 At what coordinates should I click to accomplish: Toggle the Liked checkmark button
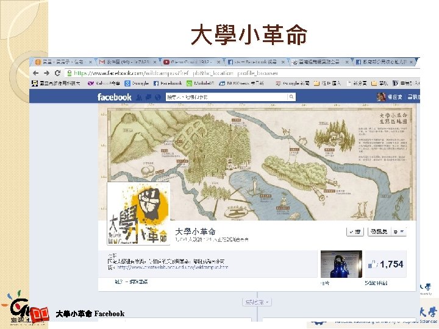point(355,232)
